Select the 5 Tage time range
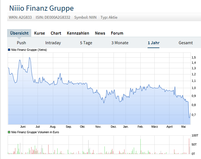Viewport: 201px width, 159px height. [86, 43]
